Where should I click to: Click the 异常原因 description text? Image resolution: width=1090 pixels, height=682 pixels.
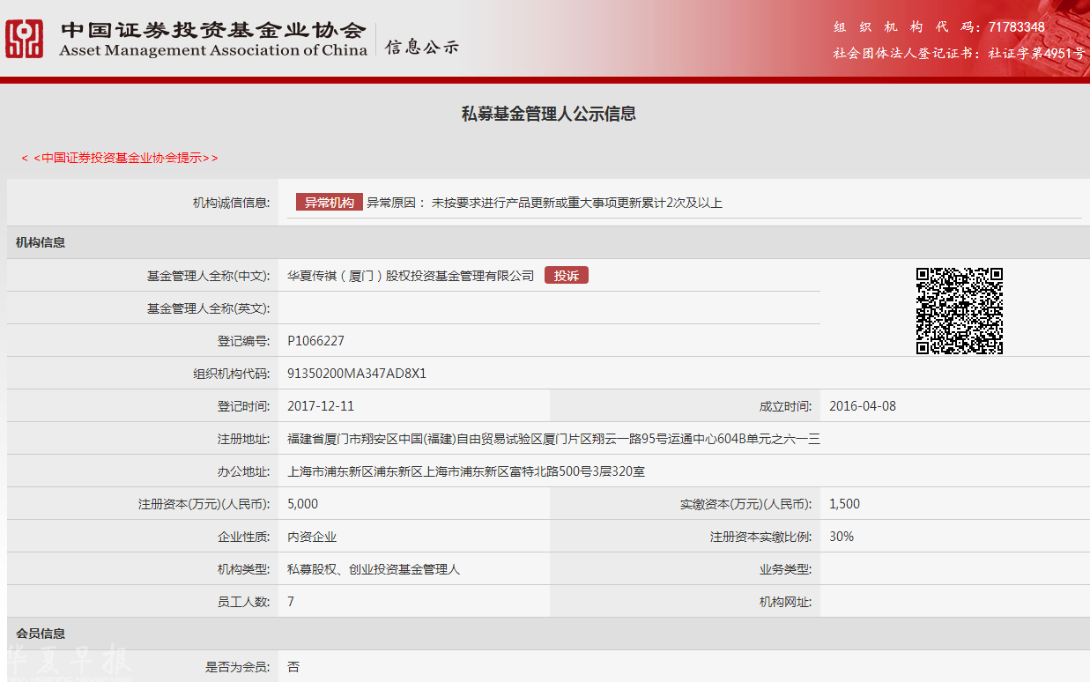(x=545, y=203)
